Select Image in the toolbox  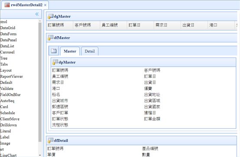pyautogui.click(x=5, y=143)
